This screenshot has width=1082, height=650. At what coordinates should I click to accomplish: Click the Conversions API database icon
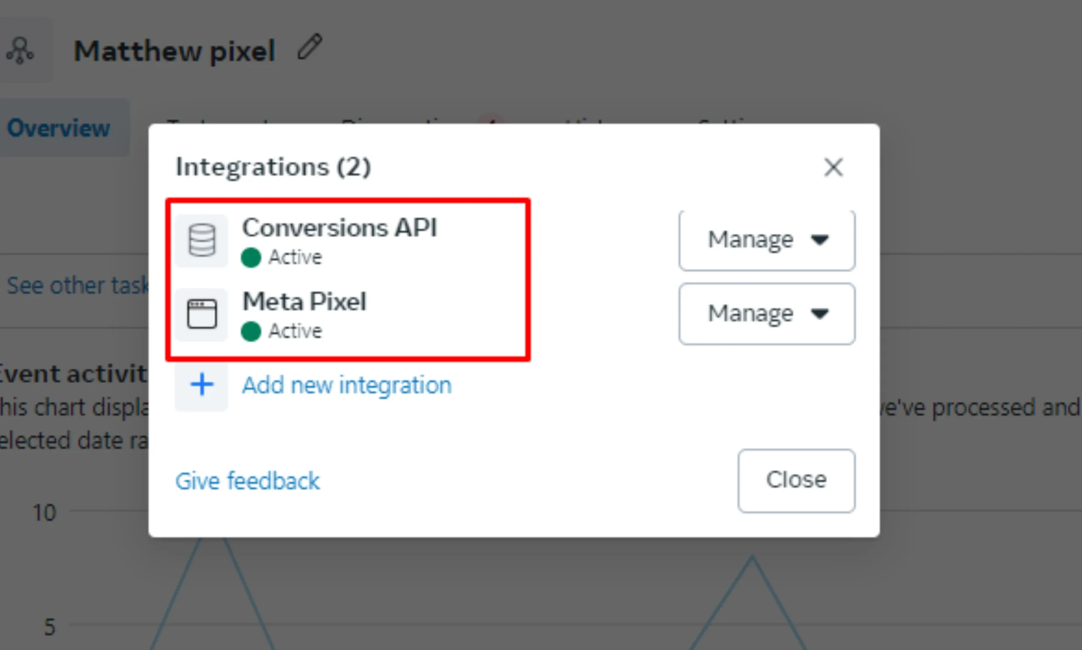(x=202, y=240)
